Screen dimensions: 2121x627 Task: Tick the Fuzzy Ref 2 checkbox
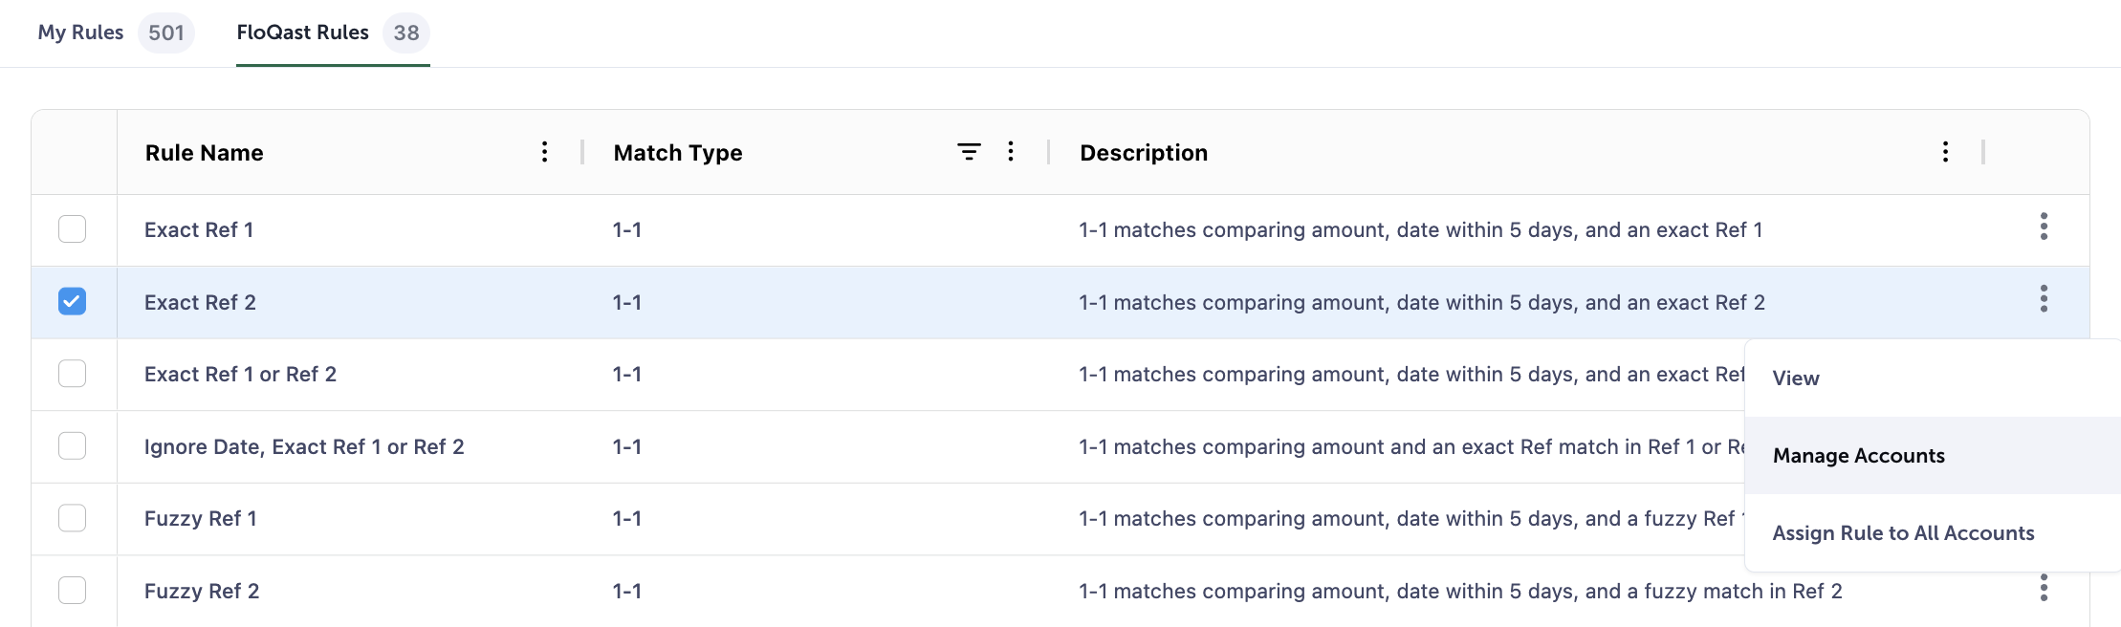73,591
